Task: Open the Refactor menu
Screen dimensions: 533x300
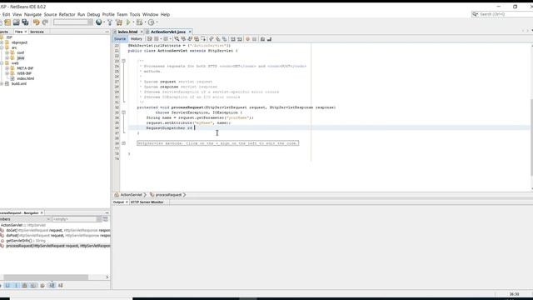Action: [67, 15]
